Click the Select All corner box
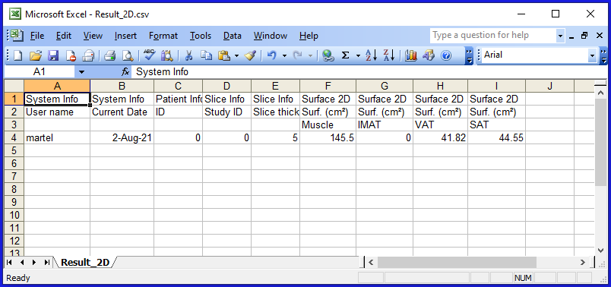Viewport: 611px width, 287px height. [14, 86]
